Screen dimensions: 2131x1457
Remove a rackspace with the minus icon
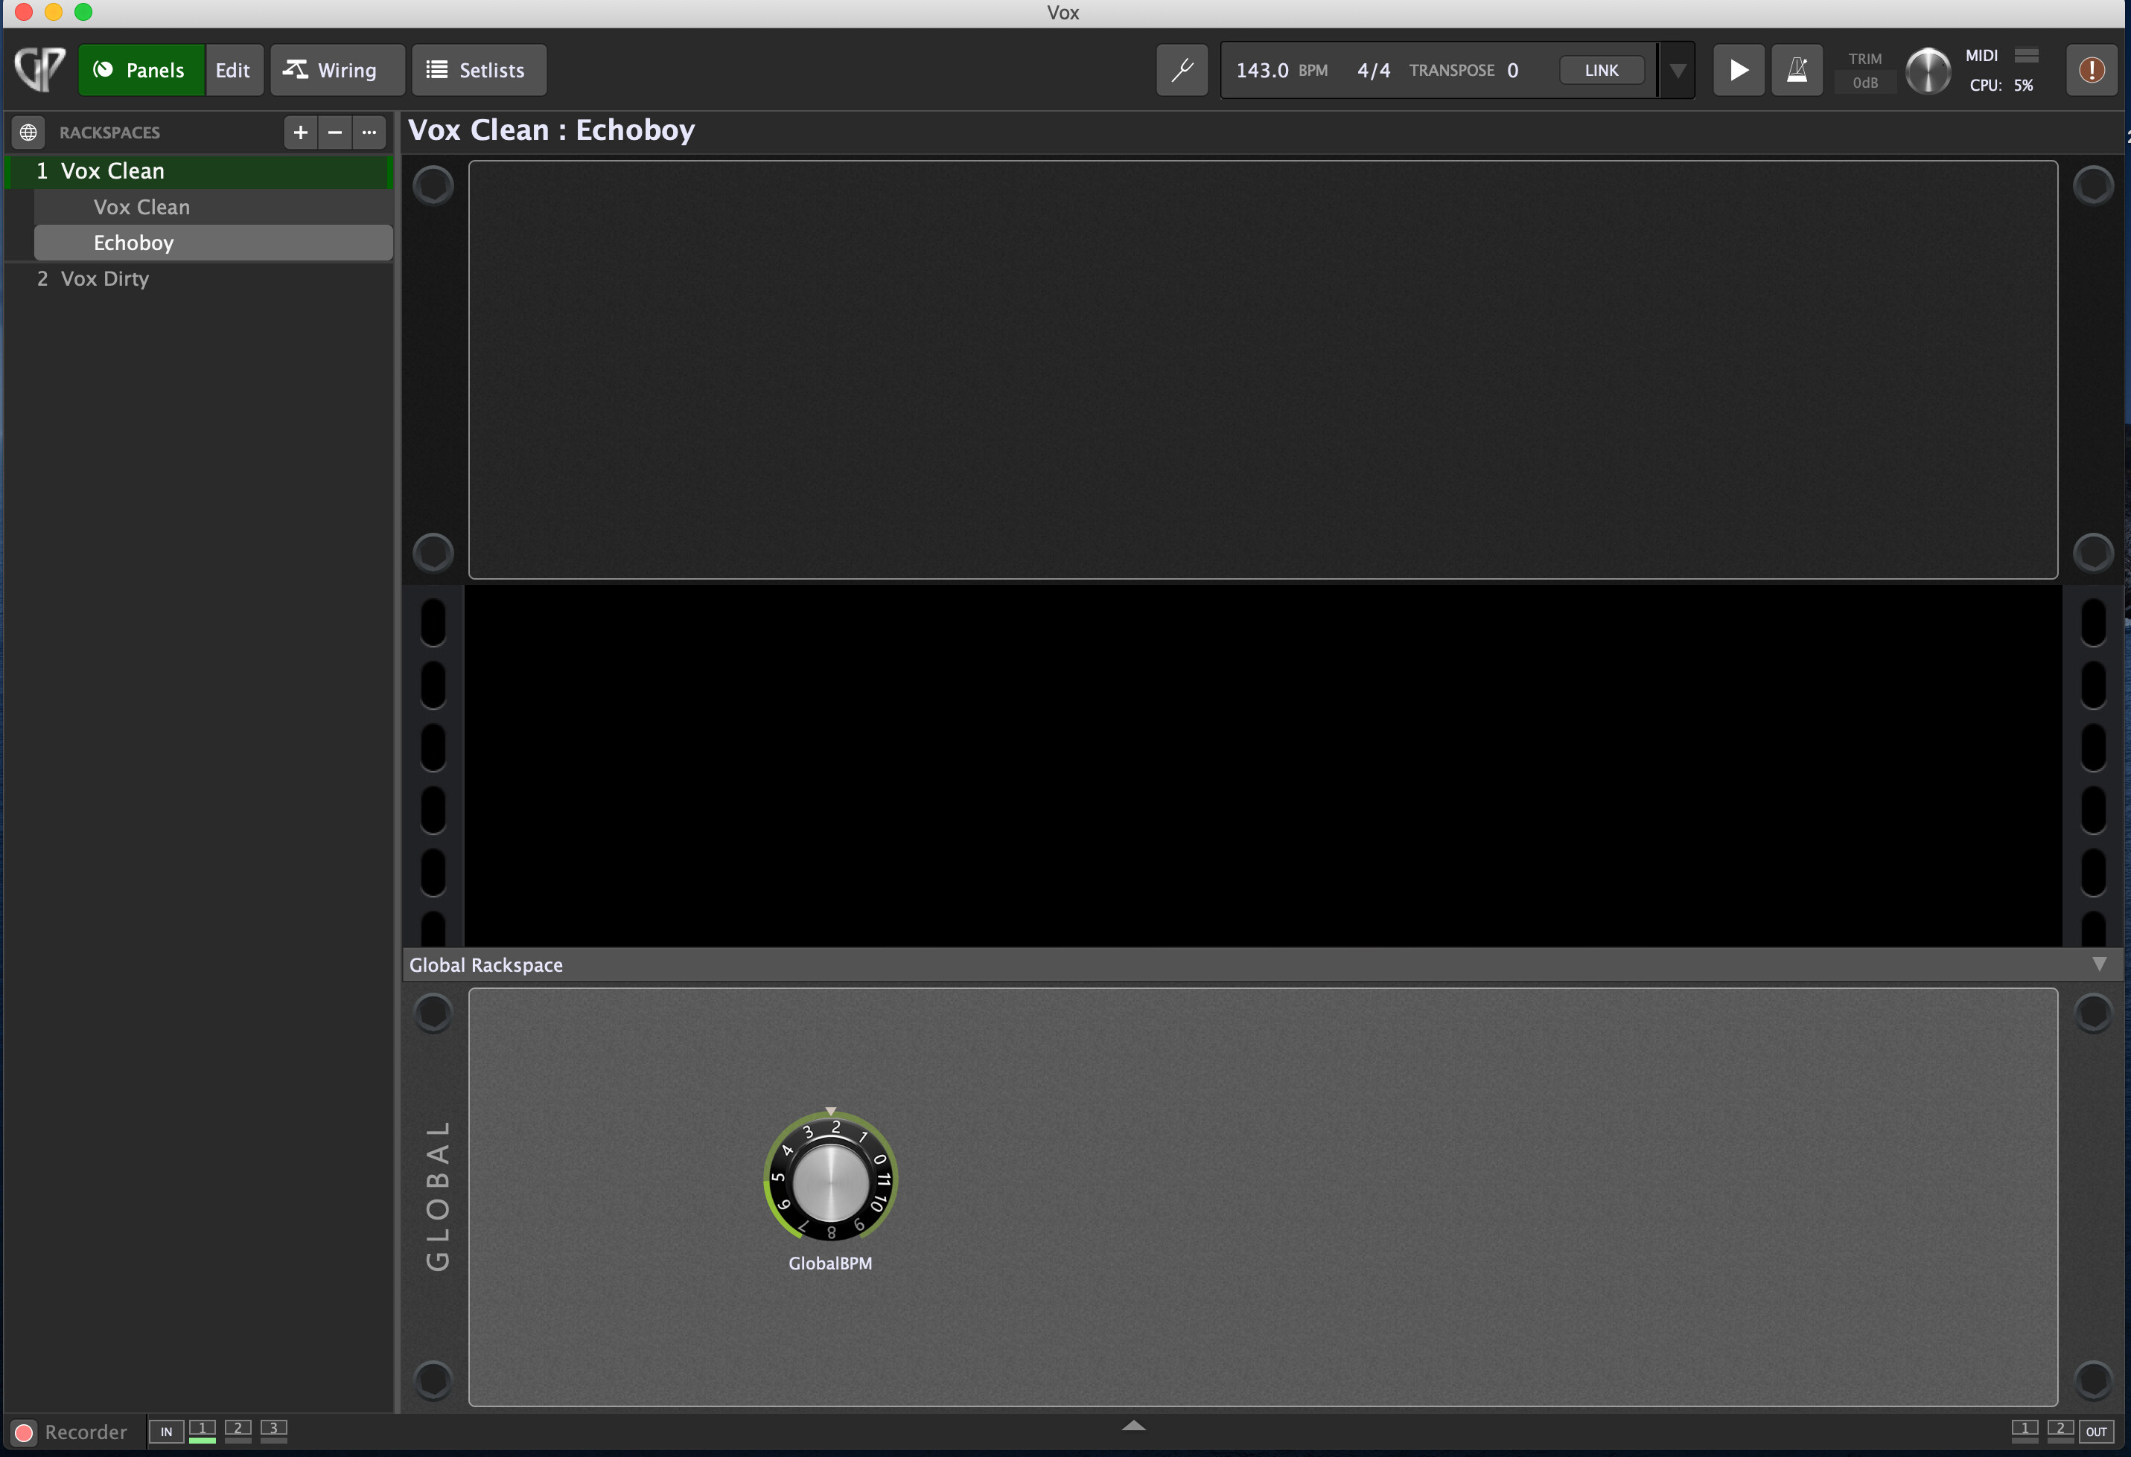click(334, 132)
